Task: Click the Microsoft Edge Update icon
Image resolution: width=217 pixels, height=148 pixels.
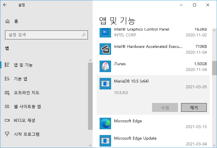Action: (x=105, y=141)
